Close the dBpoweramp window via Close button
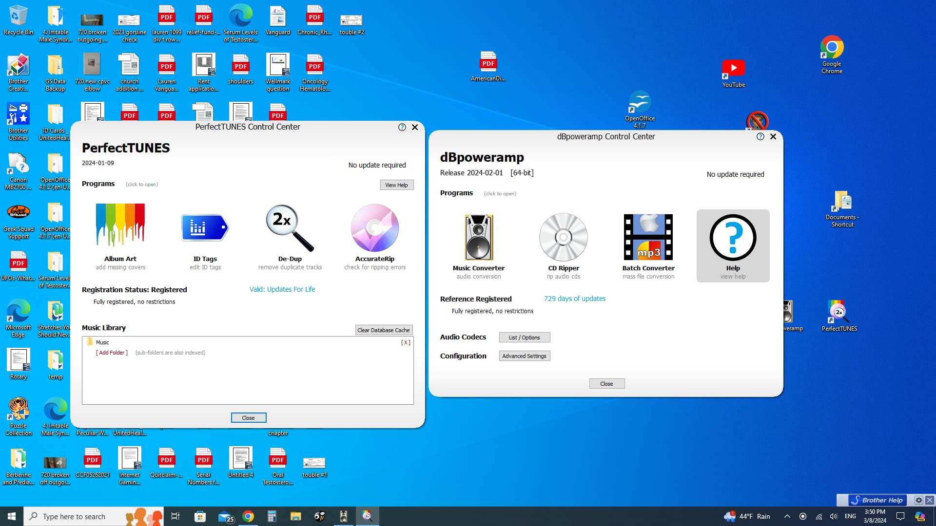The width and height of the screenshot is (936, 526). tap(606, 384)
